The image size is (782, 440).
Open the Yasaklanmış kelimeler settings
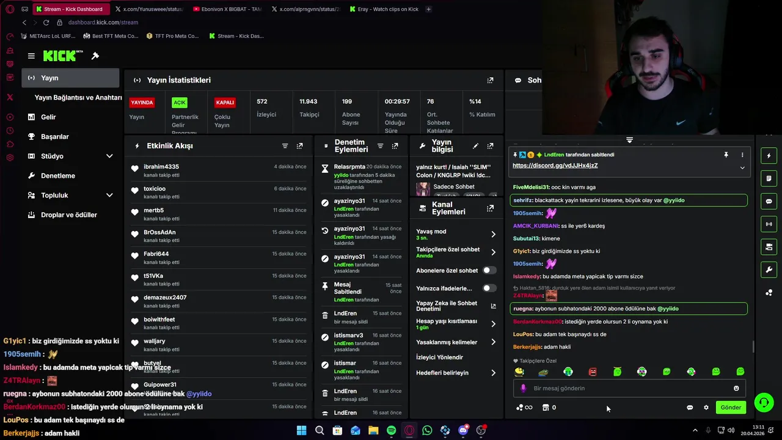pyautogui.click(x=456, y=342)
